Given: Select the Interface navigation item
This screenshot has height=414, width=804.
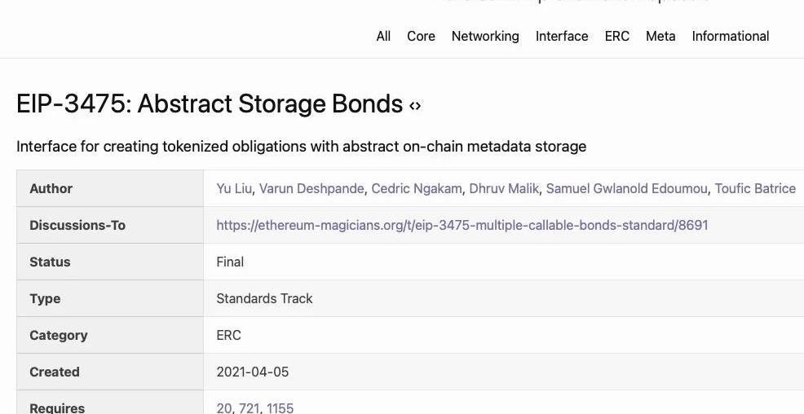Looking at the screenshot, I should (562, 36).
